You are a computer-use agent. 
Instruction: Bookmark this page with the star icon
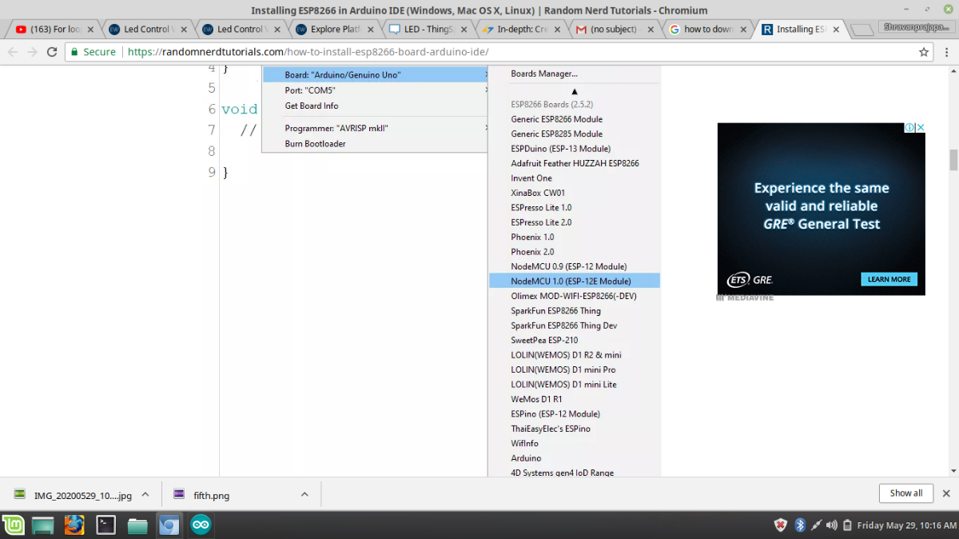tap(924, 52)
